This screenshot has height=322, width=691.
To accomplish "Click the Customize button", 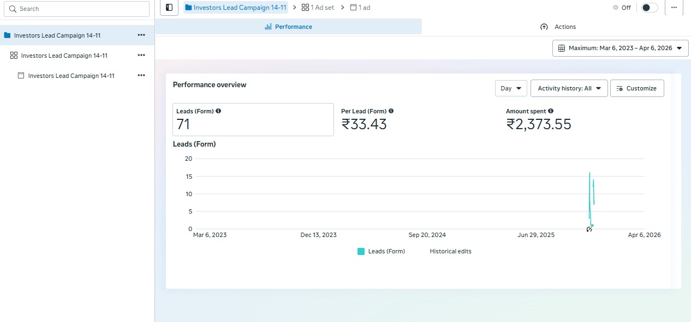I will (x=637, y=88).
